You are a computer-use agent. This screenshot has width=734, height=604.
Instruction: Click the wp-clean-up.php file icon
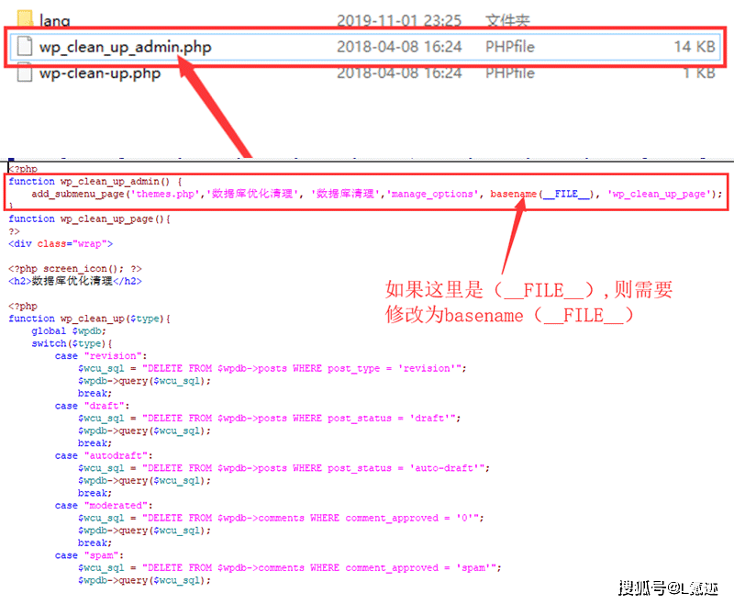(24, 73)
